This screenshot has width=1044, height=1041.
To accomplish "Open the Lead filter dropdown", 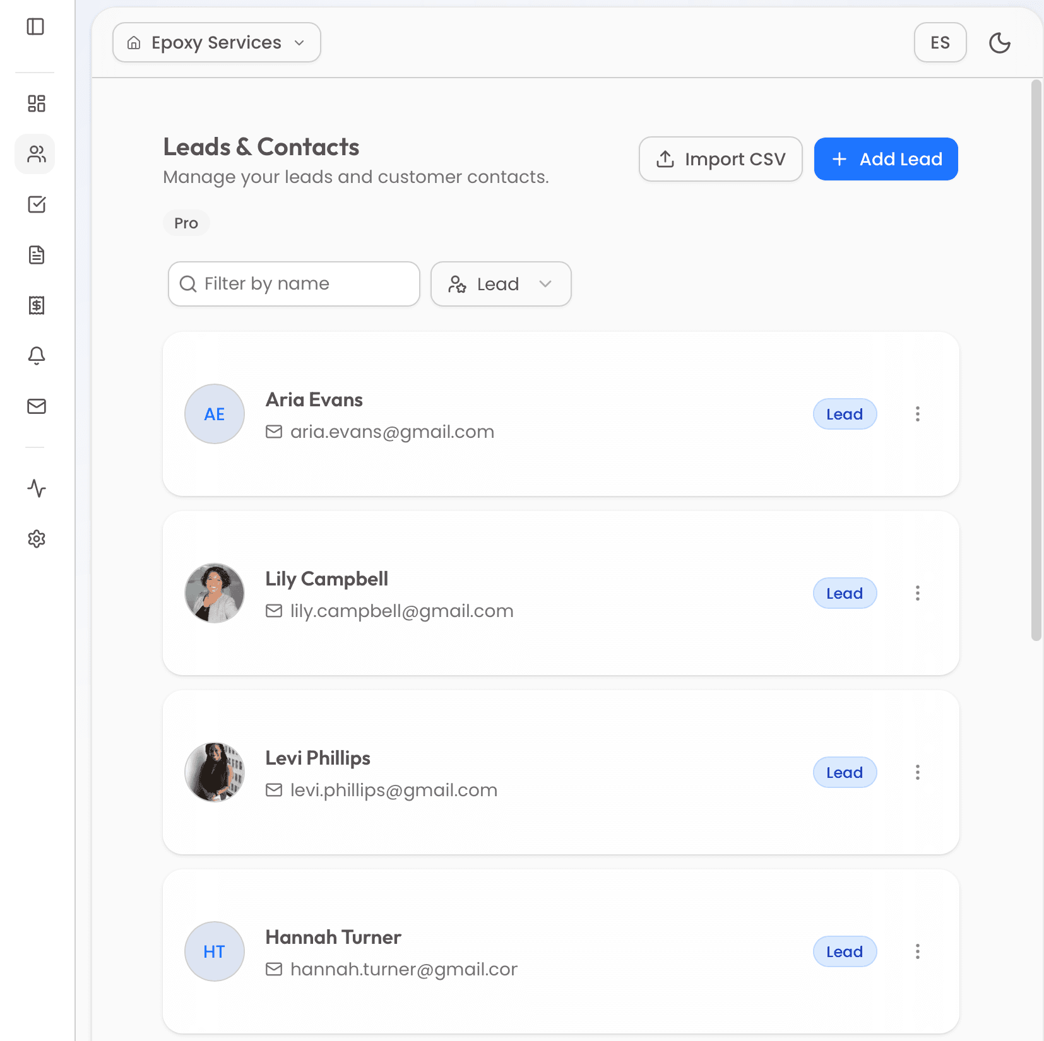I will (x=501, y=284).
